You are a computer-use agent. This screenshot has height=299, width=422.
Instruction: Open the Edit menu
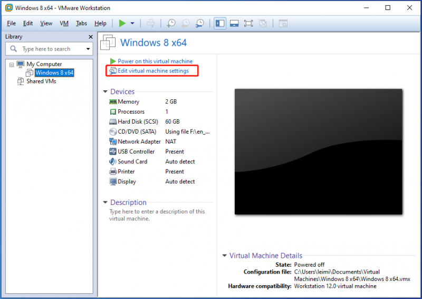28,23
